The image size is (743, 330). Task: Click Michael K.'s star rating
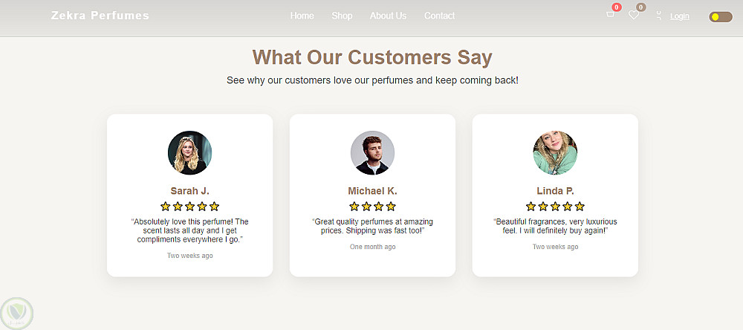click(372, 207)
